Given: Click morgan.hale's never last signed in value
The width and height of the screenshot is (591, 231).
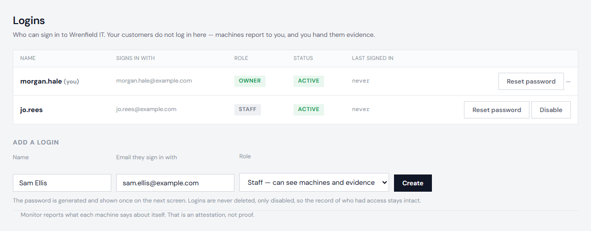Looking at the screenshot, I should [361, 81].
